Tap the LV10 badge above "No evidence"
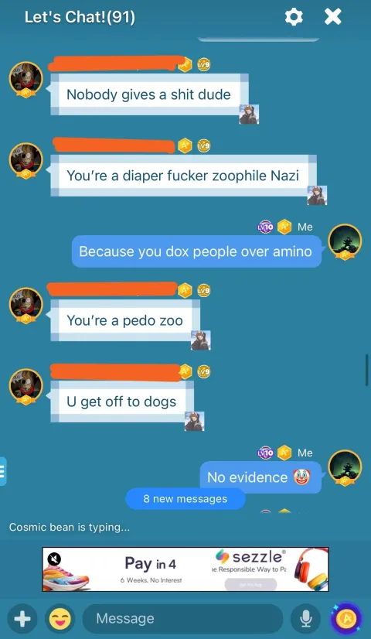This screenshot has width=371, height=639. pos(266,453)
